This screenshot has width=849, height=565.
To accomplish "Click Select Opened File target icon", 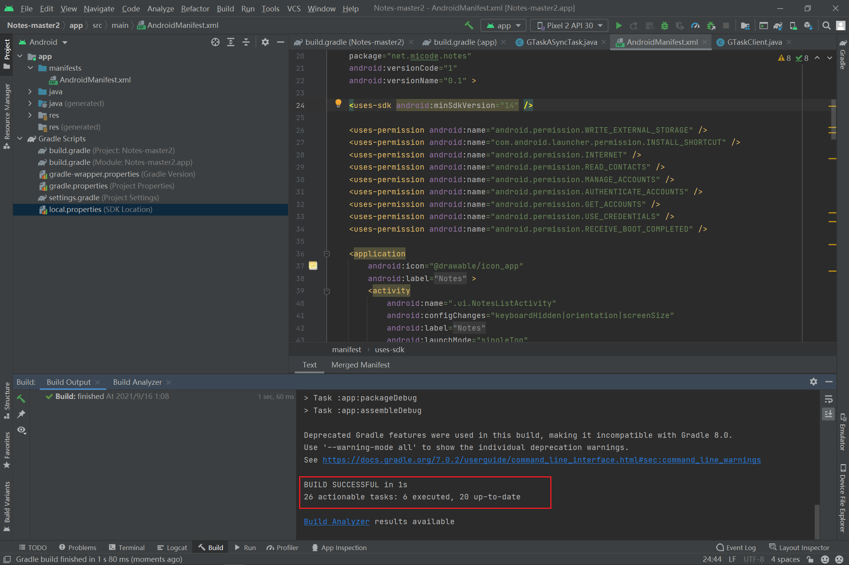I will coord(215,42).
